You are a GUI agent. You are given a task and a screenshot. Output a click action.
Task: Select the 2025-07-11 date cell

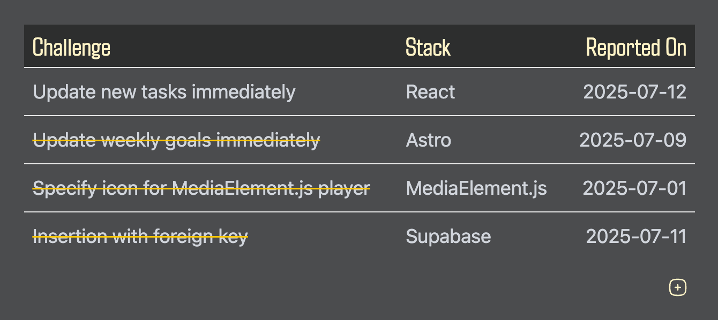[636, 237]
